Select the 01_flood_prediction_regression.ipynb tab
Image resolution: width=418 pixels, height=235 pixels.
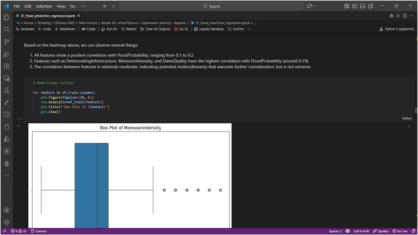pos(45,16)
